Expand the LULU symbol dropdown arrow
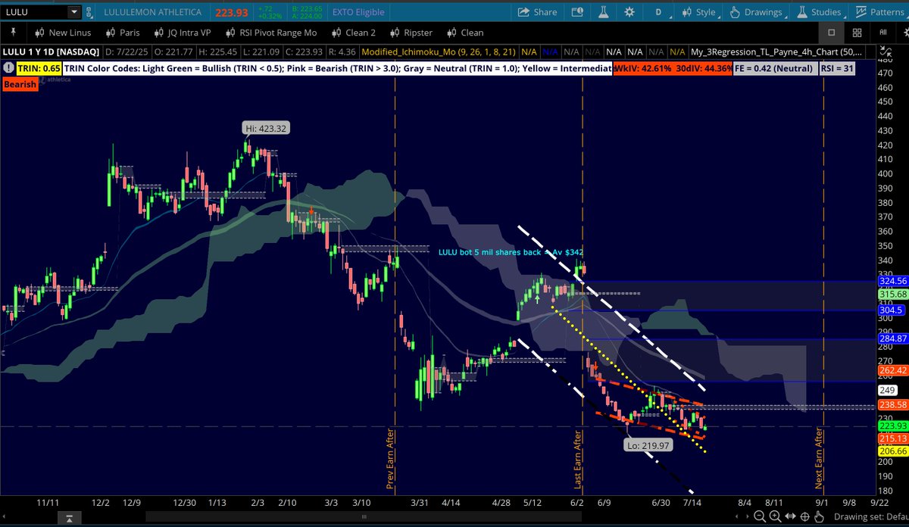This screenshot has height=527, width=909. click(73, 12)
